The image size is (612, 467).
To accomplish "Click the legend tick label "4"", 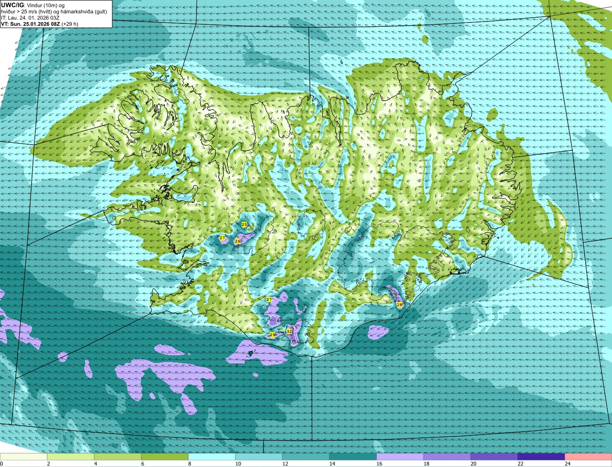I will (x=95, y=463).
